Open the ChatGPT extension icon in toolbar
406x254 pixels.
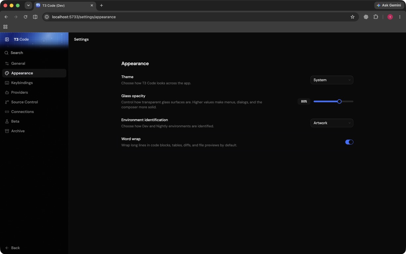pos(366,17)
